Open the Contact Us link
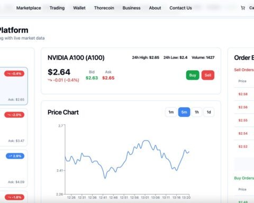Image resolution: width=254 pixels, height=203 pixels. 180,8
